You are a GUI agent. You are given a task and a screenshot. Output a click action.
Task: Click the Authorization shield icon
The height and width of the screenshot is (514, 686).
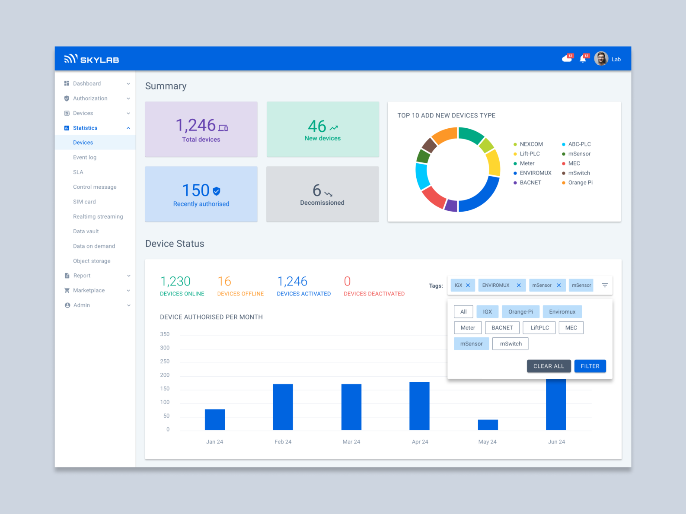coord(67,98)
